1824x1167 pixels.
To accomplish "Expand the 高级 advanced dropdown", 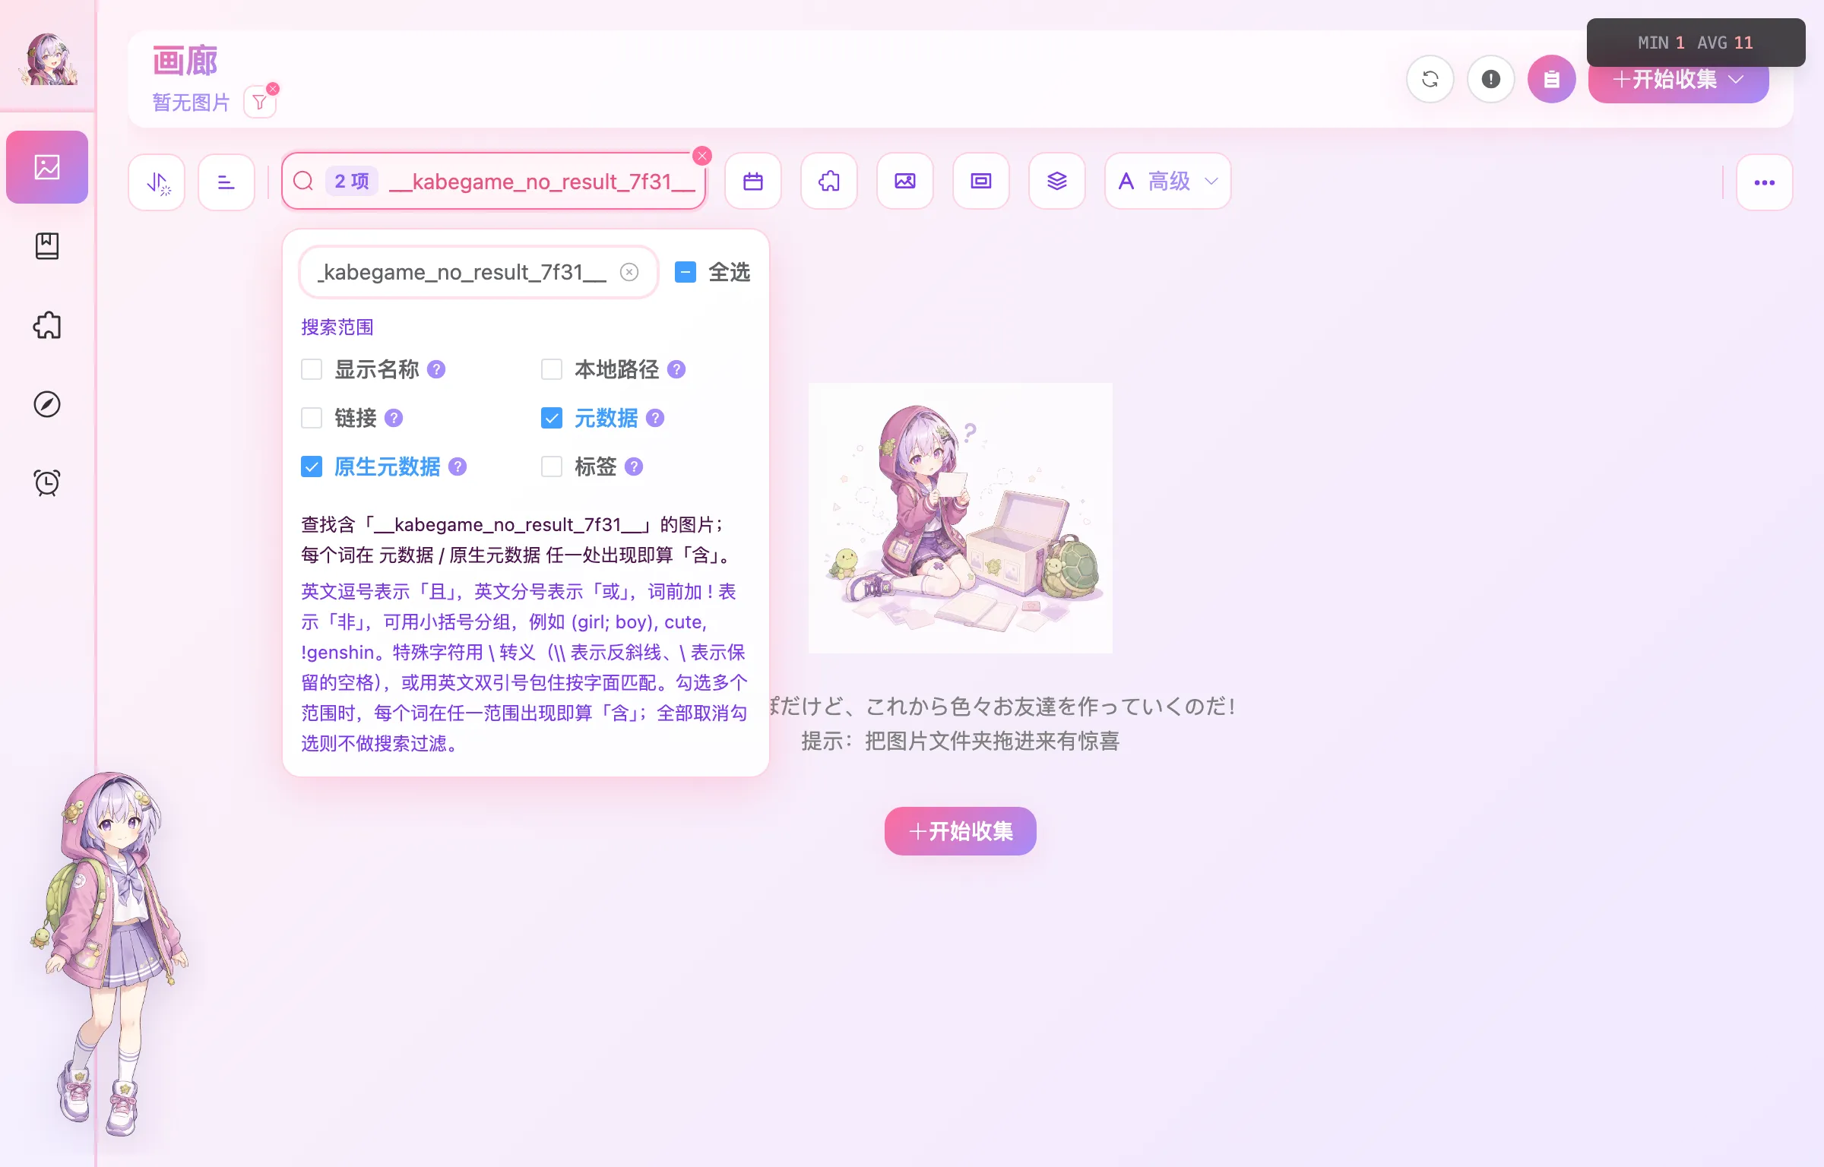I will pyautogui.click(x=1168, y=182).
